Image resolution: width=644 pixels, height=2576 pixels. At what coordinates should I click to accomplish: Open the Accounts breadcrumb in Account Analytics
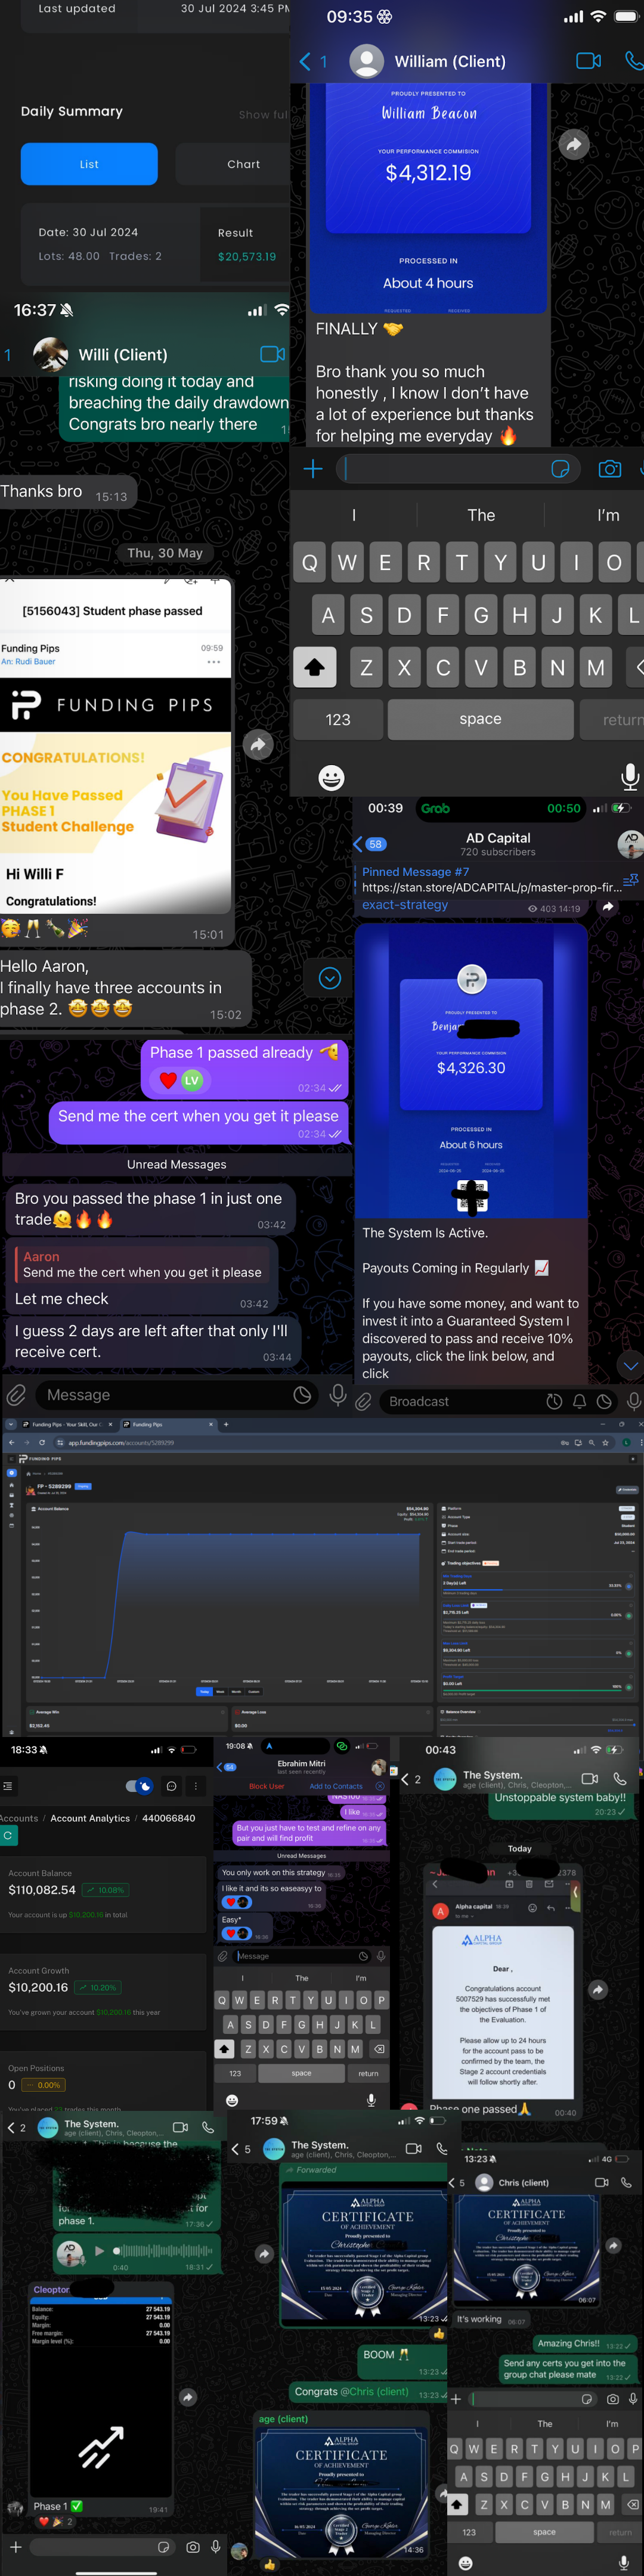[x=19, y=1818]
